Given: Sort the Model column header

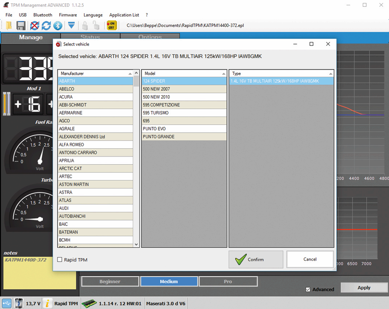Looking at the screenshot, I should coord(184,73).
